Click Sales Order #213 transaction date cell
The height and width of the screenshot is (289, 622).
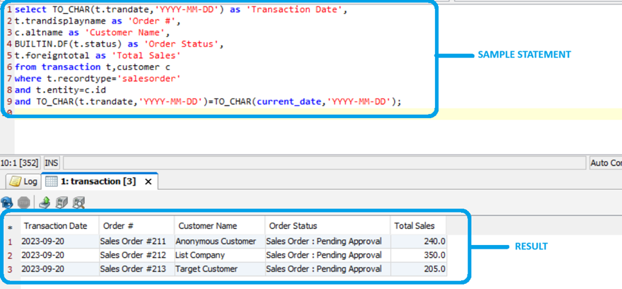(59, 269)
